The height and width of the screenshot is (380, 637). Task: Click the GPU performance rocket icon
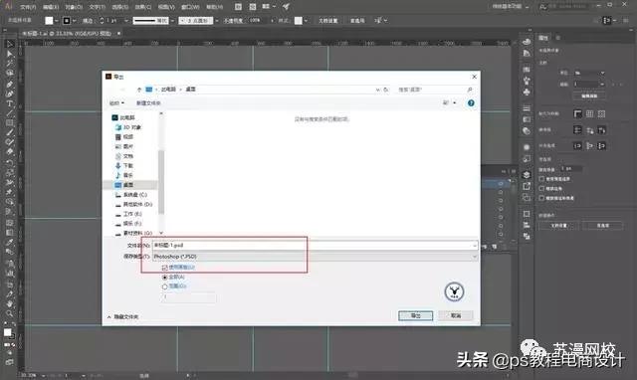coord(286,7)
